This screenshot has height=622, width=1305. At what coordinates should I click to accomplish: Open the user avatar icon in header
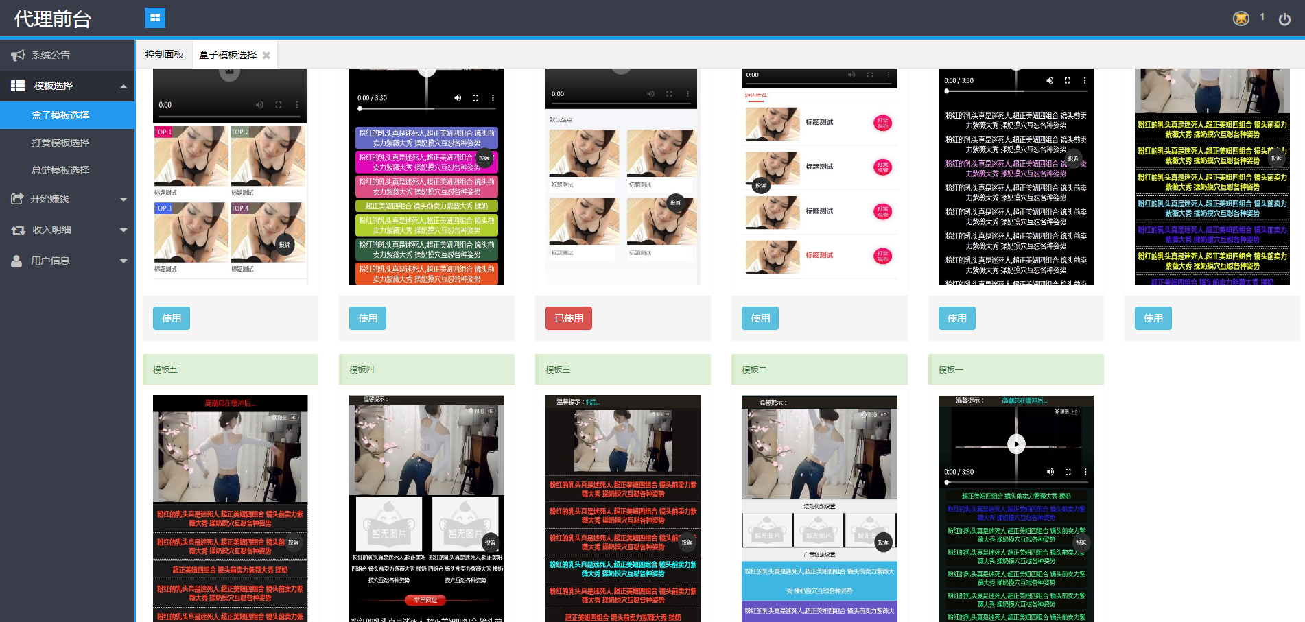point(1241,19)
